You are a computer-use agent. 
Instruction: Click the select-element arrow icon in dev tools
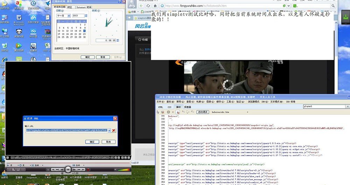click(158, 112)
